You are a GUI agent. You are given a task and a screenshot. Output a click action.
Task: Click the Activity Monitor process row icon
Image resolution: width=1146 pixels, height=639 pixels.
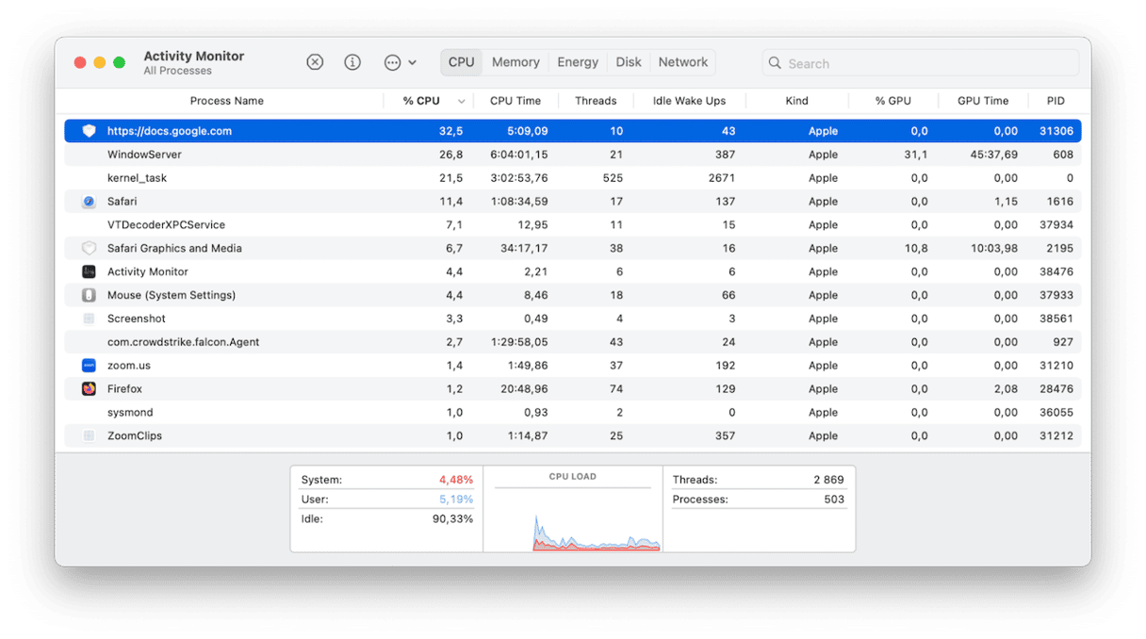89,272
